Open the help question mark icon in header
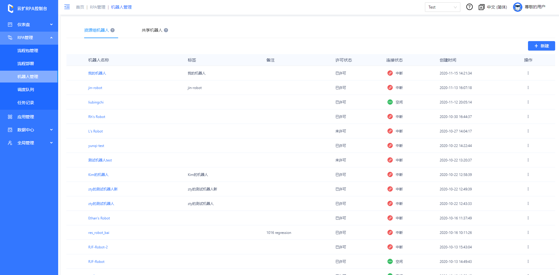Image resolution: width=559 pixels, height=275 pixels. tap(469, 7)
